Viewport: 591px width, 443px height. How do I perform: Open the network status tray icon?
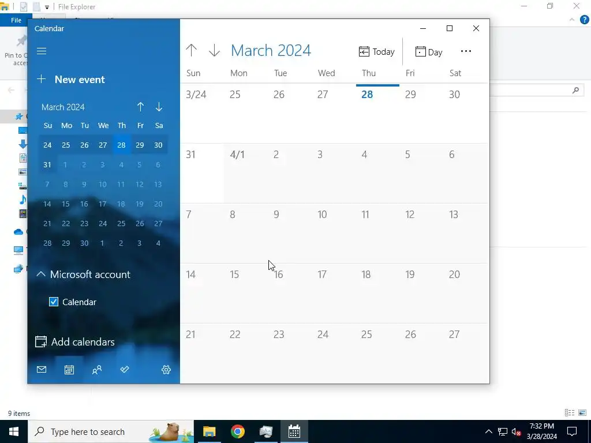tap(503, 431)
